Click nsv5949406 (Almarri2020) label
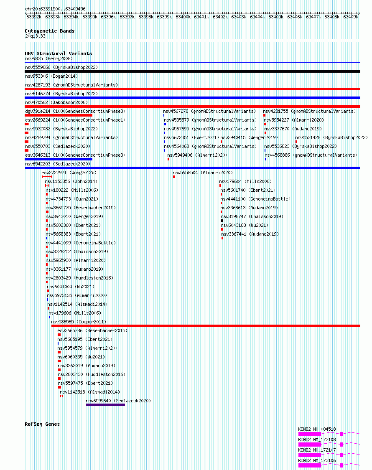372x470 pixels. pos(197,155)
